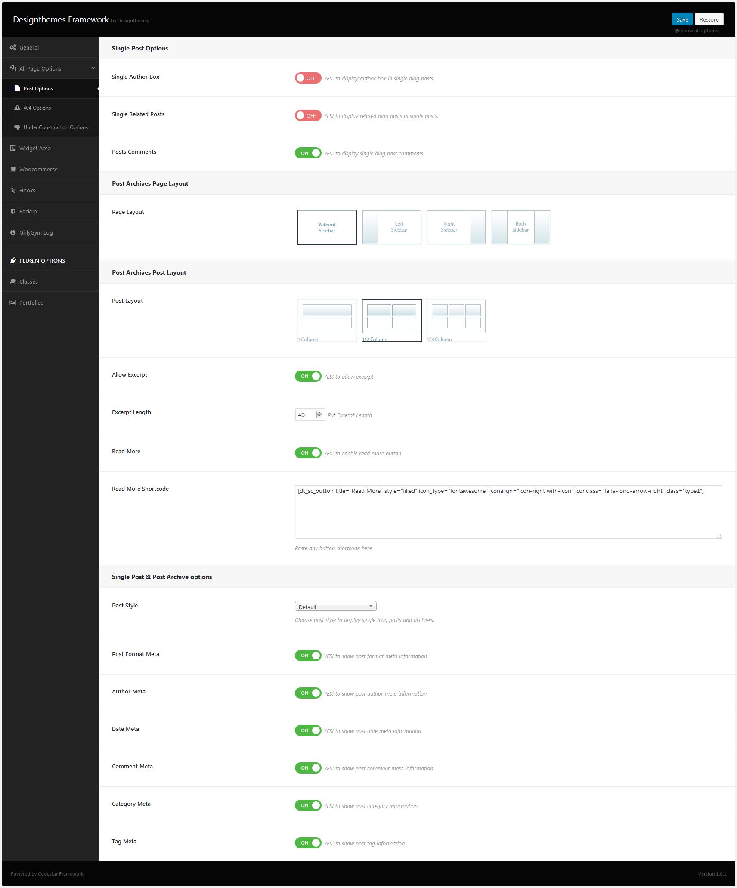The height and width of the screenshot is (888, 737).
Task: Open the Woocommerce settings section
Action: [x=50, y=169]
